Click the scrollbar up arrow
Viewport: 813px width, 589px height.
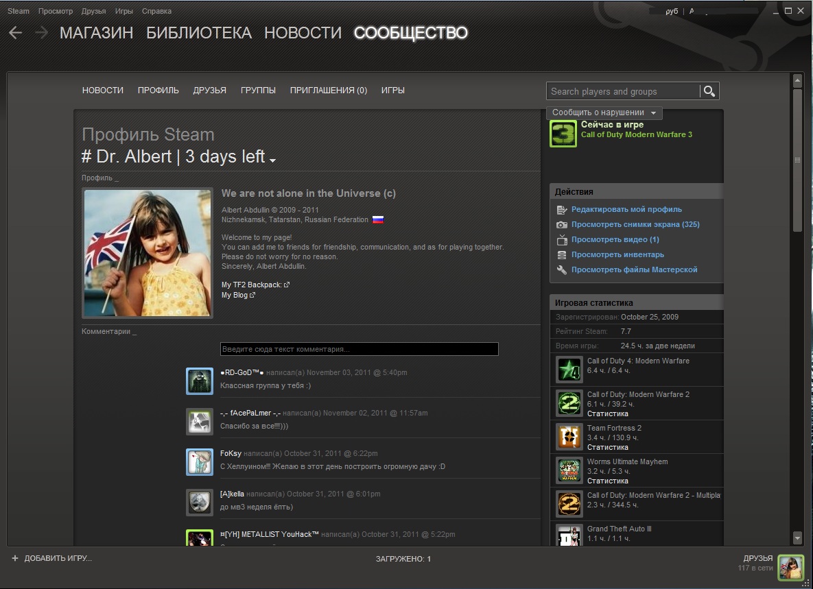pyautogui.click(x=797, y=80)
